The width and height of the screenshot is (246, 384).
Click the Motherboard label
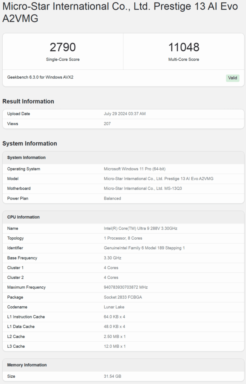point(19,189)
